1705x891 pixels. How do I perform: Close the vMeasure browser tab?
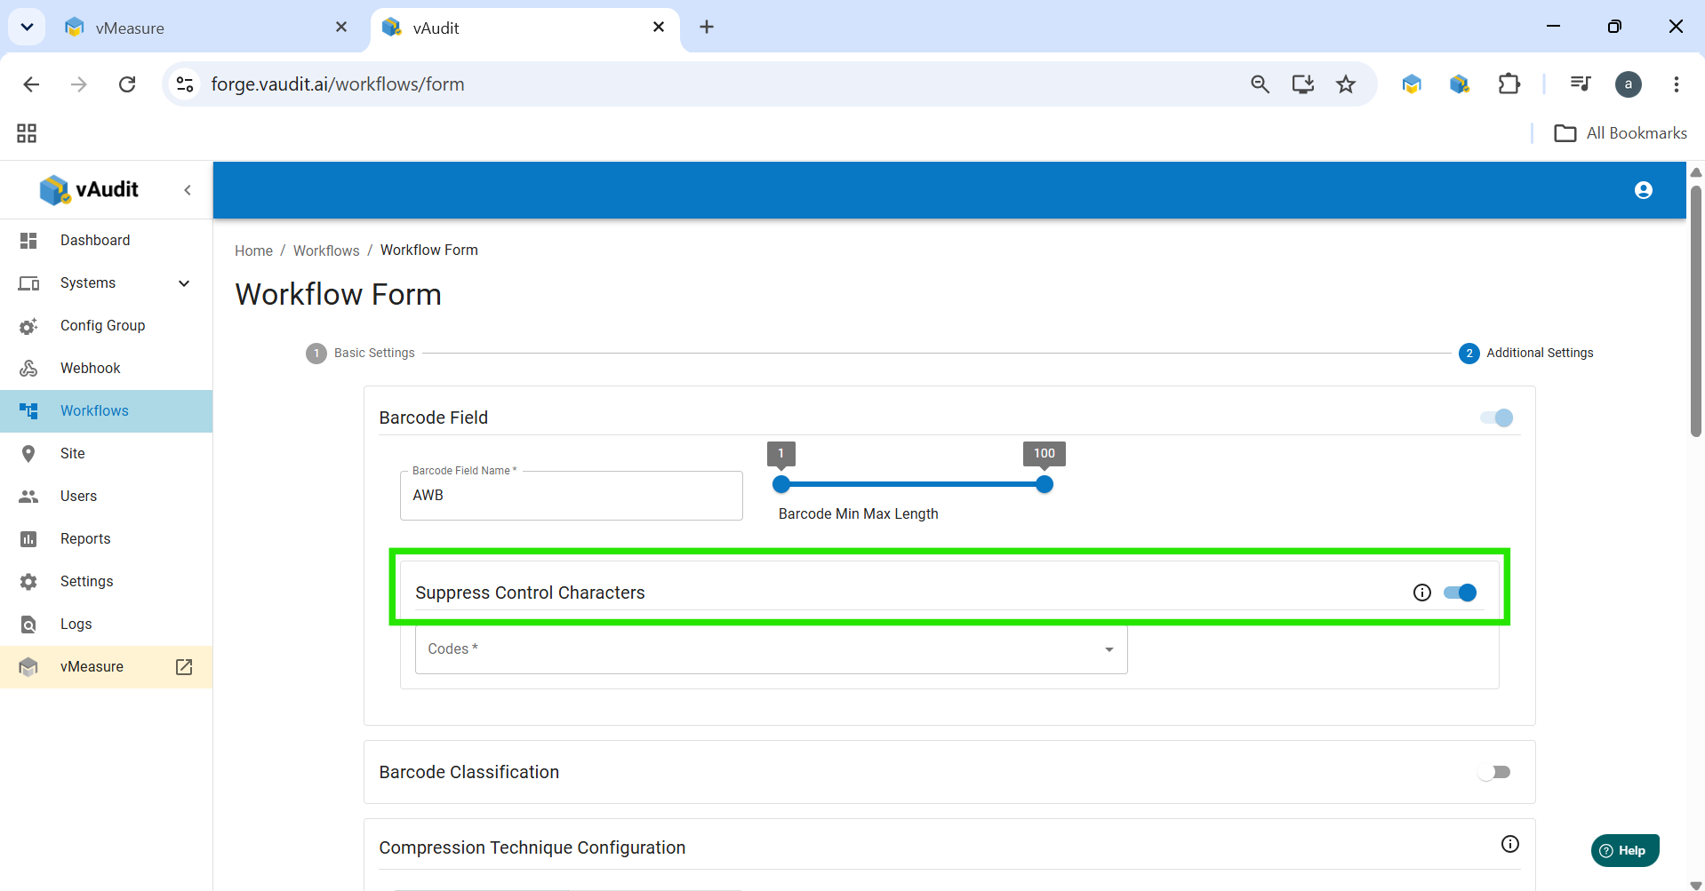coord(341,28)
